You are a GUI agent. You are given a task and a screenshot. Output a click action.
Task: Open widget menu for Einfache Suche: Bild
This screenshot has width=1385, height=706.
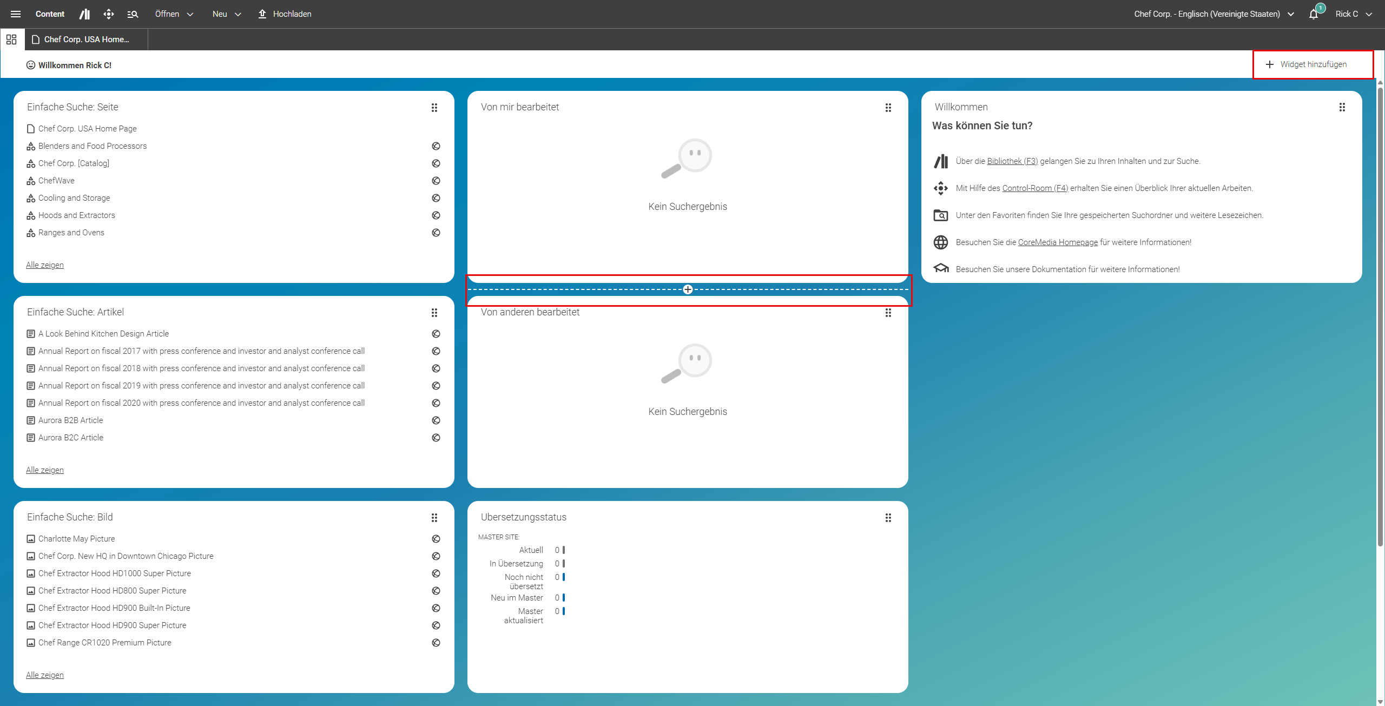coord(434,518)
